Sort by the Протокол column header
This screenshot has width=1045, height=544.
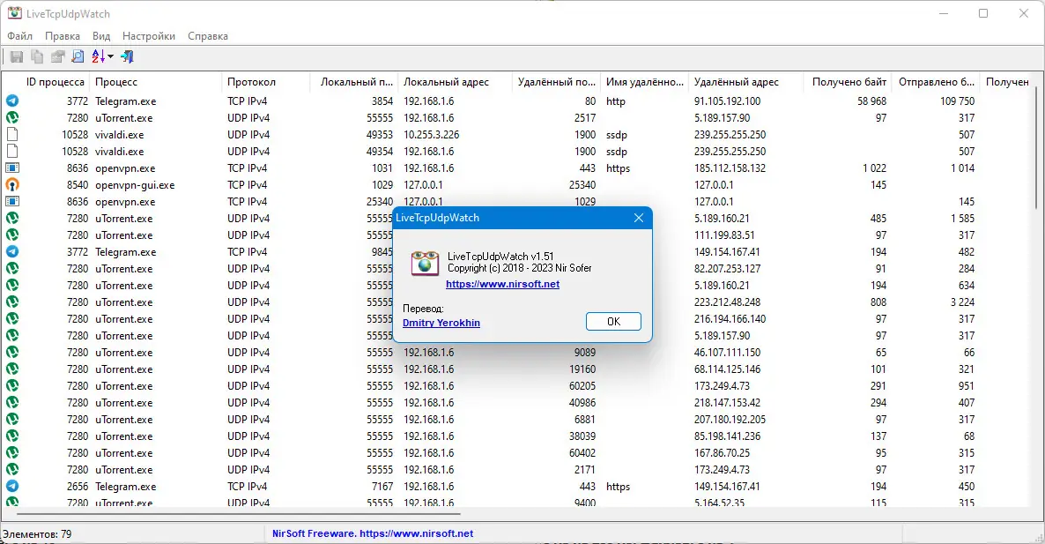tap(251, 82)
